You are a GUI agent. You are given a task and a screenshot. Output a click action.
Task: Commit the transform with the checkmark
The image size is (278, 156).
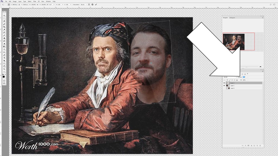(x=96, y=5)
